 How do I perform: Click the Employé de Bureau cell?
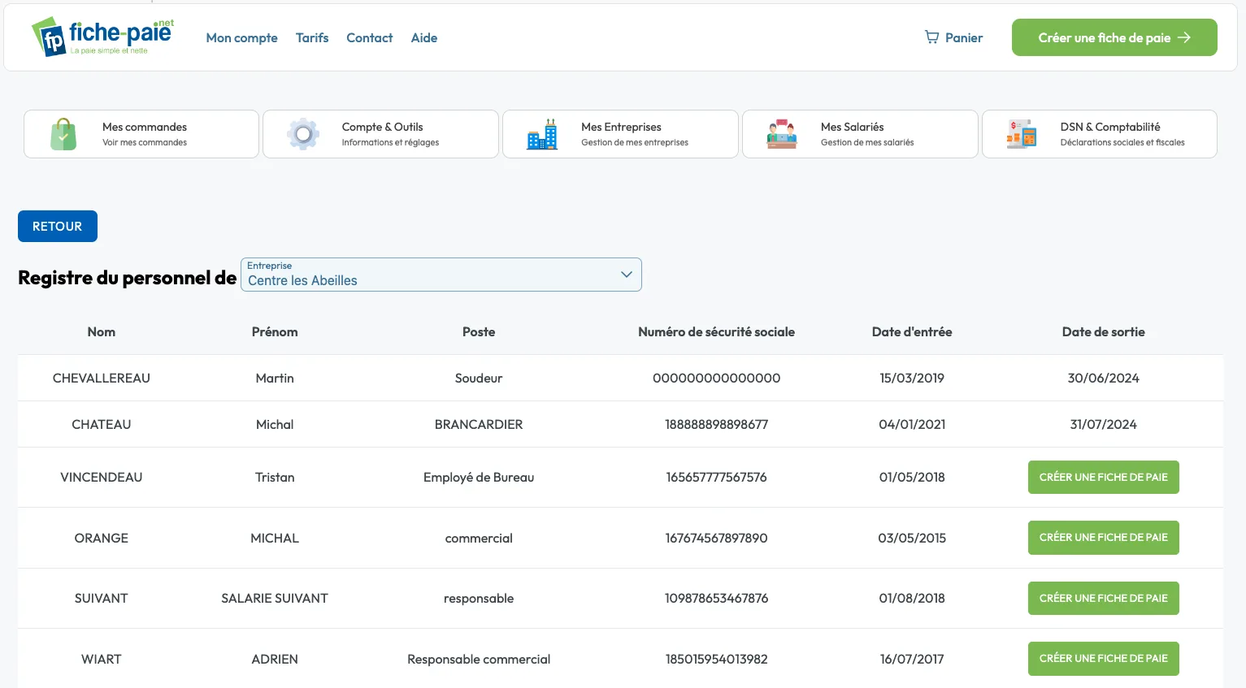[479, 477]
